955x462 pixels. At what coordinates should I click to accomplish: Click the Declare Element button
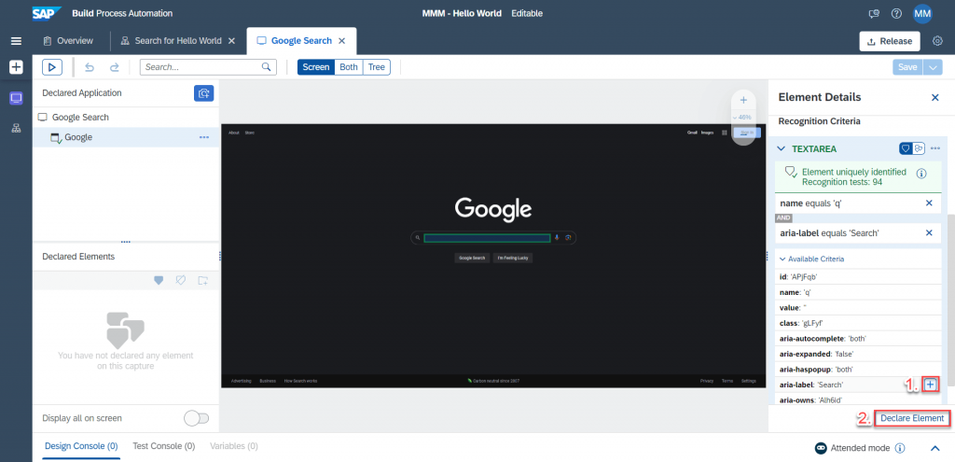tap(912, 418)
